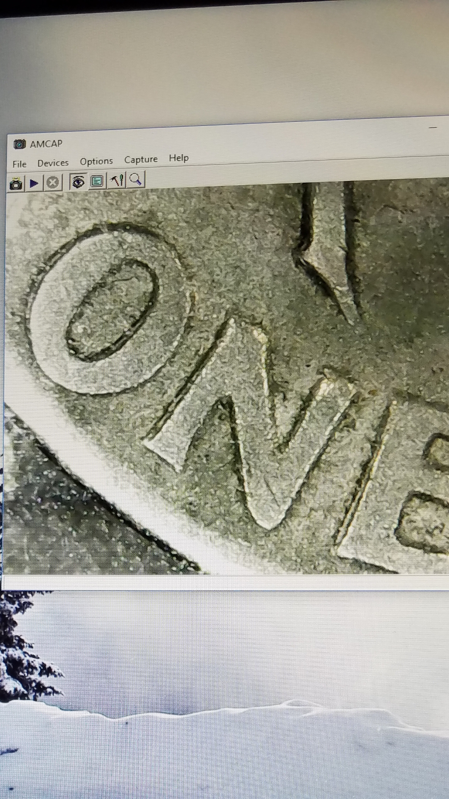
Task: Start capture with the blue play icon
Action: tap(35, 183)
